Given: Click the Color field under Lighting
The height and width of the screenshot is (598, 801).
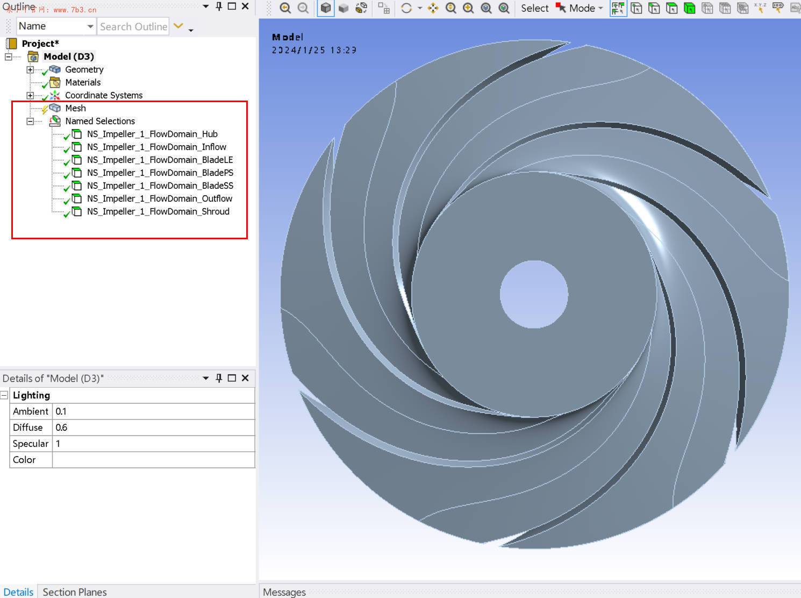Looking at the screenshot, I should click(153, 460).
